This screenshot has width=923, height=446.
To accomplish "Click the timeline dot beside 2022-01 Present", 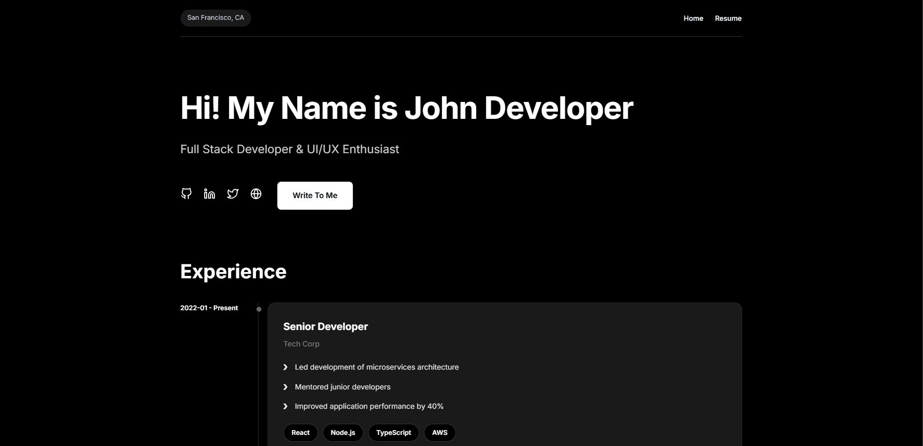I will pos(259,308).
